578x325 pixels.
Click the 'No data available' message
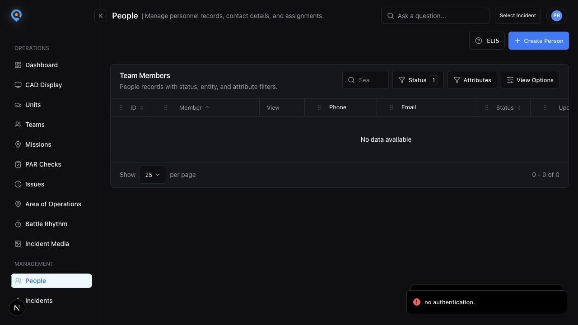(x=386, y=139)
